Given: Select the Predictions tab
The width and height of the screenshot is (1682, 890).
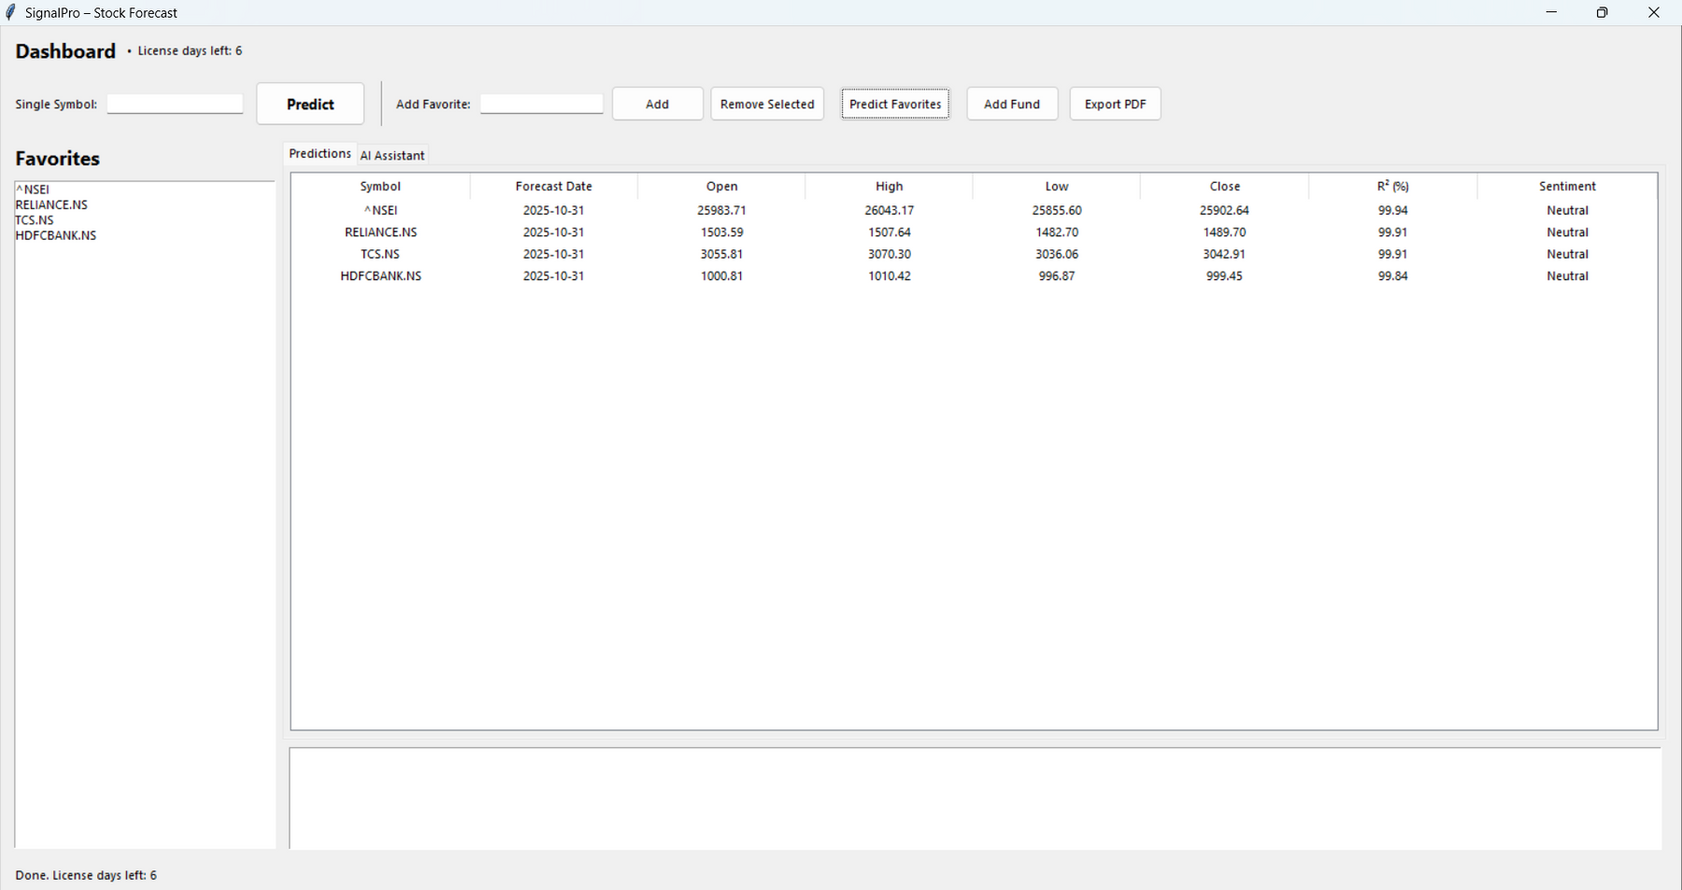Looking at the screenshot, I should pos(320,154).
